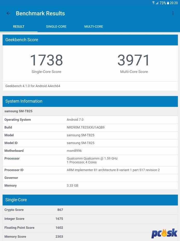Viewport: 180px width, 241px height.
Task: Open the three-dot overflow menu
Action: [173, 13]
